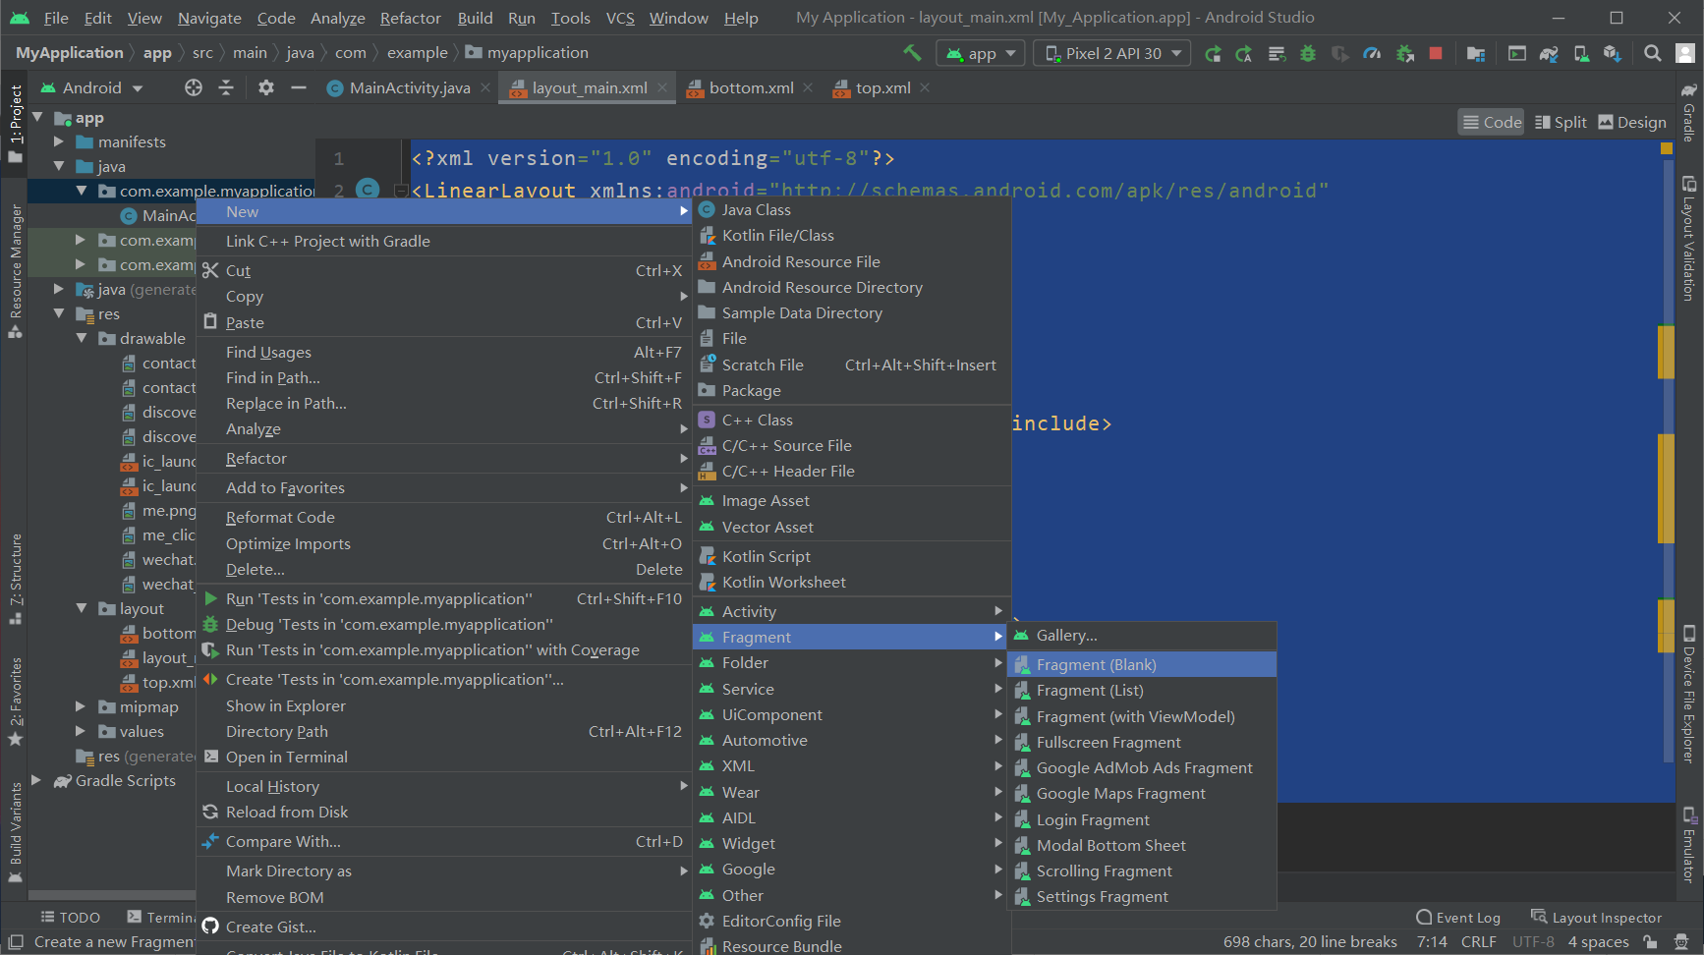
Task: Open Project panel settings gear icon
Action: [266, 87]
